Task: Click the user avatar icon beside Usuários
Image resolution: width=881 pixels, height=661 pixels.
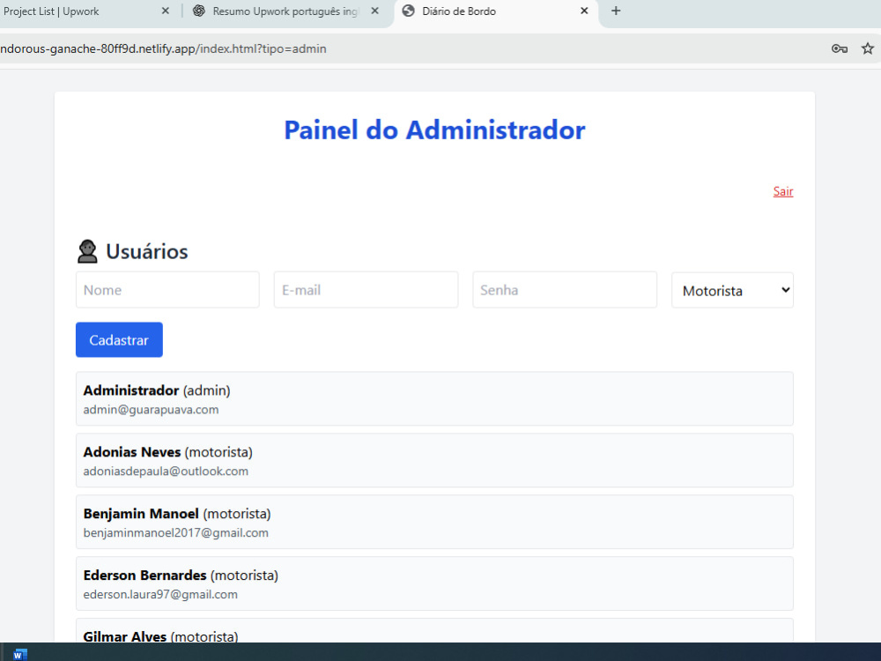Action: click(87, 252)
